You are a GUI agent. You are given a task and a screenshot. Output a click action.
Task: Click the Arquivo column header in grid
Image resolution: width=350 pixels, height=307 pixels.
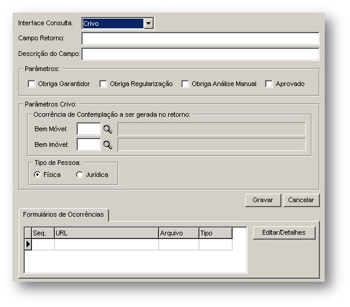point(179,233)
